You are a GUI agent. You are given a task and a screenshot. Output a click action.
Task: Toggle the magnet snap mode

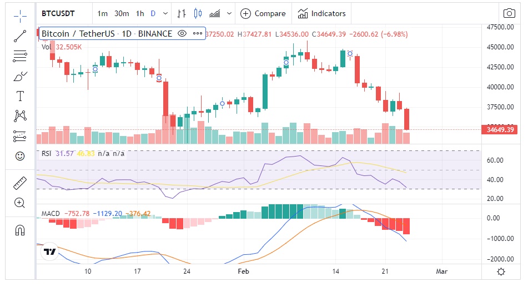pos(20,230)
